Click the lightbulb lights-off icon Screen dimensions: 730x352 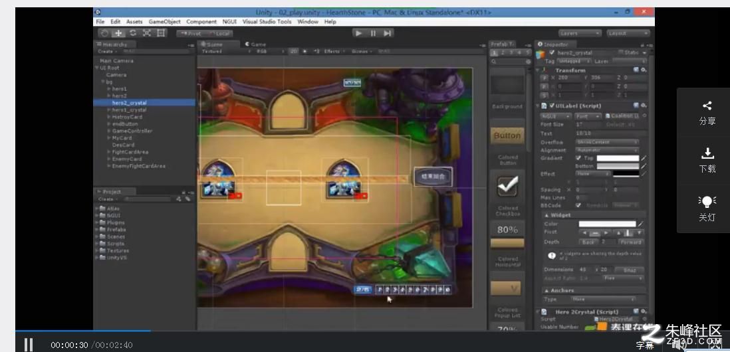(x=707, y=201)
